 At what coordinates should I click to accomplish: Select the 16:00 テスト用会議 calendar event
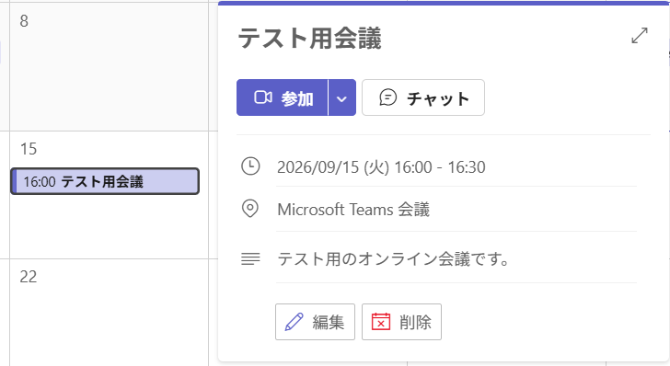tap(105, 181)
